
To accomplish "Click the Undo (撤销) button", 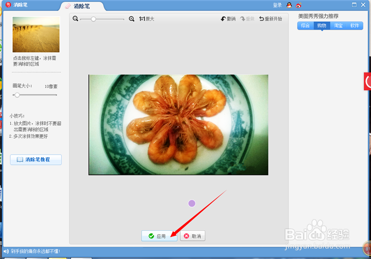I will pyautogui.click(x=228, y=19).
